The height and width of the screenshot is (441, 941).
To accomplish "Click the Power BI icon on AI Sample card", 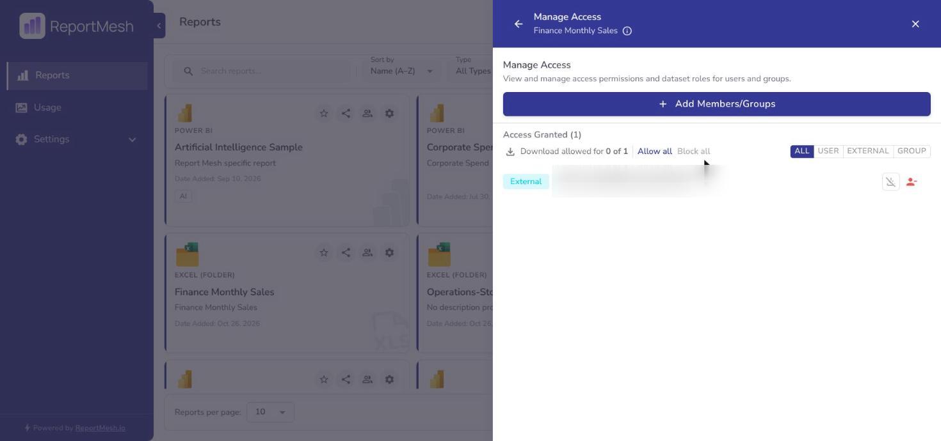I will click(x=184, y=113).
